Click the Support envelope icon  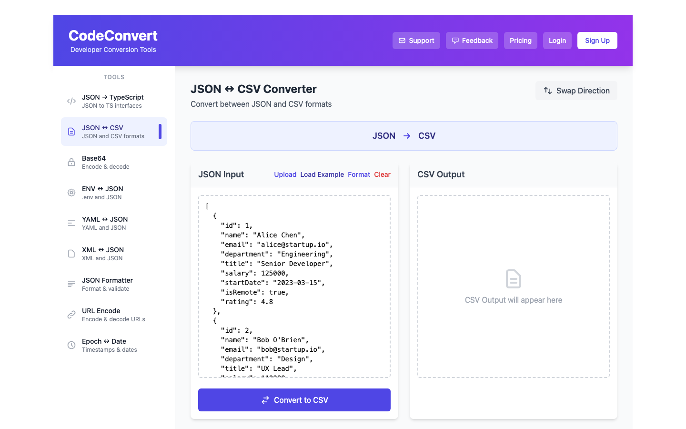point(403,41)
